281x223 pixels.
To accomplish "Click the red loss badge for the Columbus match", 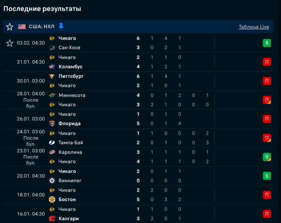I will 267,62.
